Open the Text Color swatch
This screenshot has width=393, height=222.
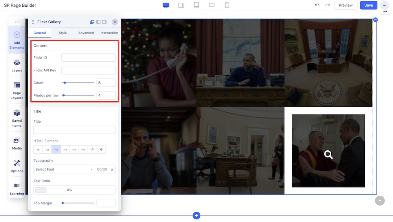pyautogui.click(x=41, y=190)
